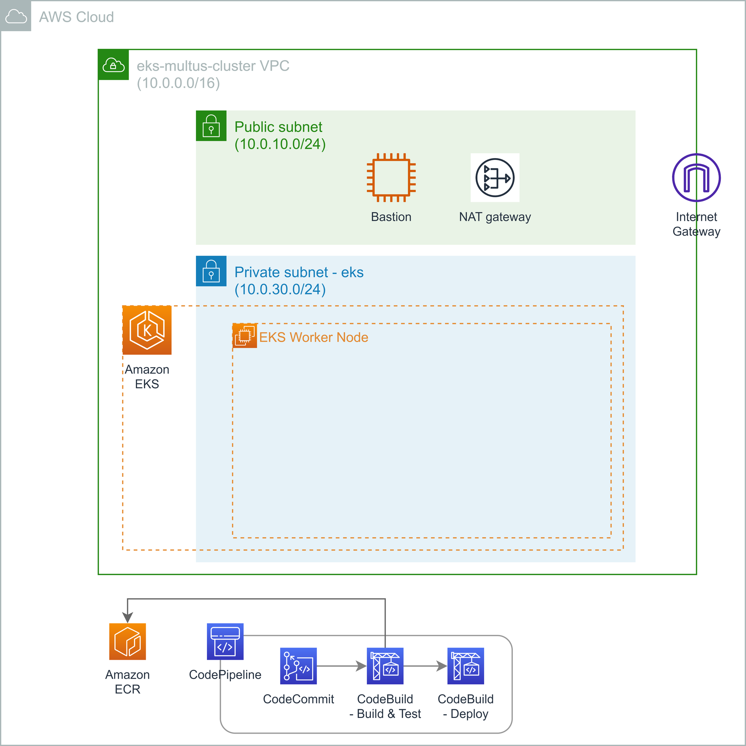Select the 'EKS Worker Node' label
Viewport: 746px width, 746px height.
tap(314, 337)
